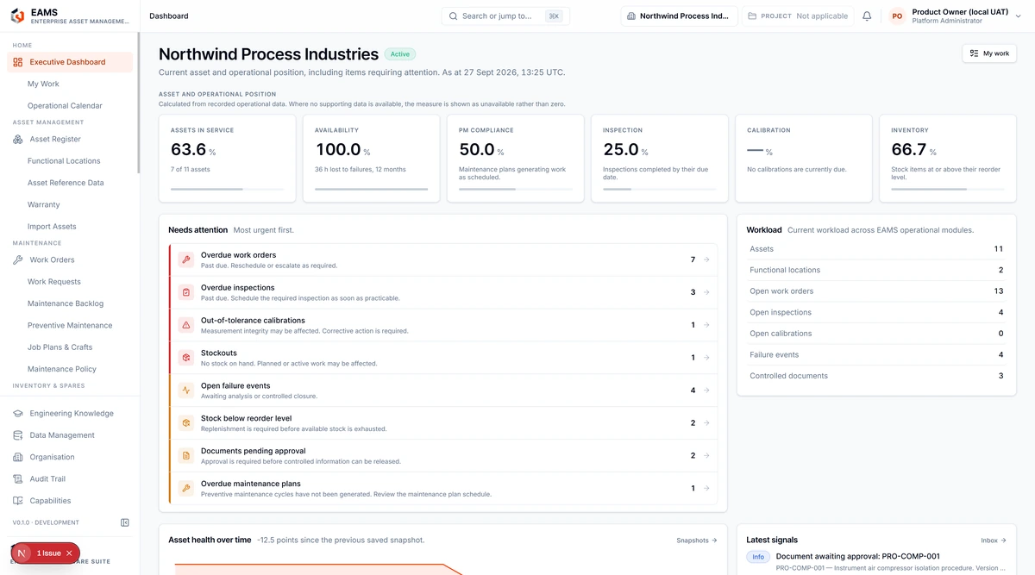Image resolution: width=1035 pixels, height=575 pixels.
Task: Open Work Requests in sidebar
Action: 54,282
